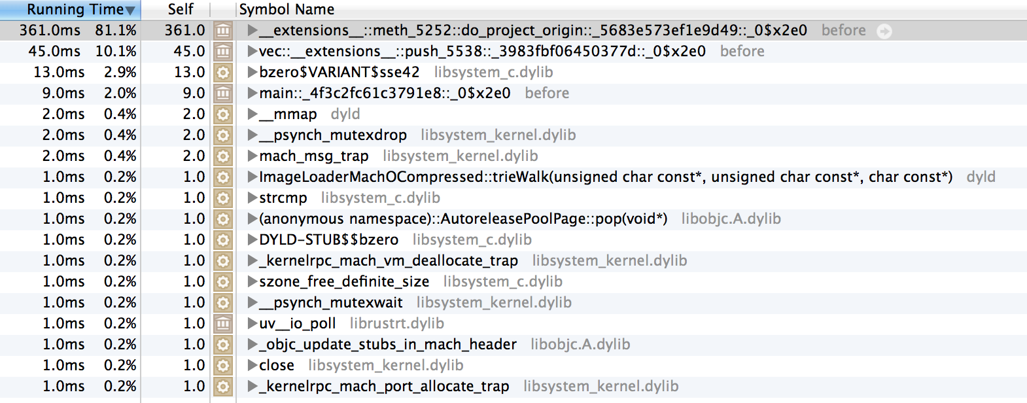Image resolution: width=1027 pixels, height=403 pixels.
Task: Click the gear icon for __psynch_mutexdrop
Action: 223,135
